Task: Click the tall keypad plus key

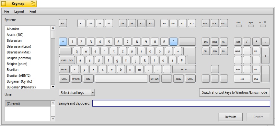Action: coord(265,56)
